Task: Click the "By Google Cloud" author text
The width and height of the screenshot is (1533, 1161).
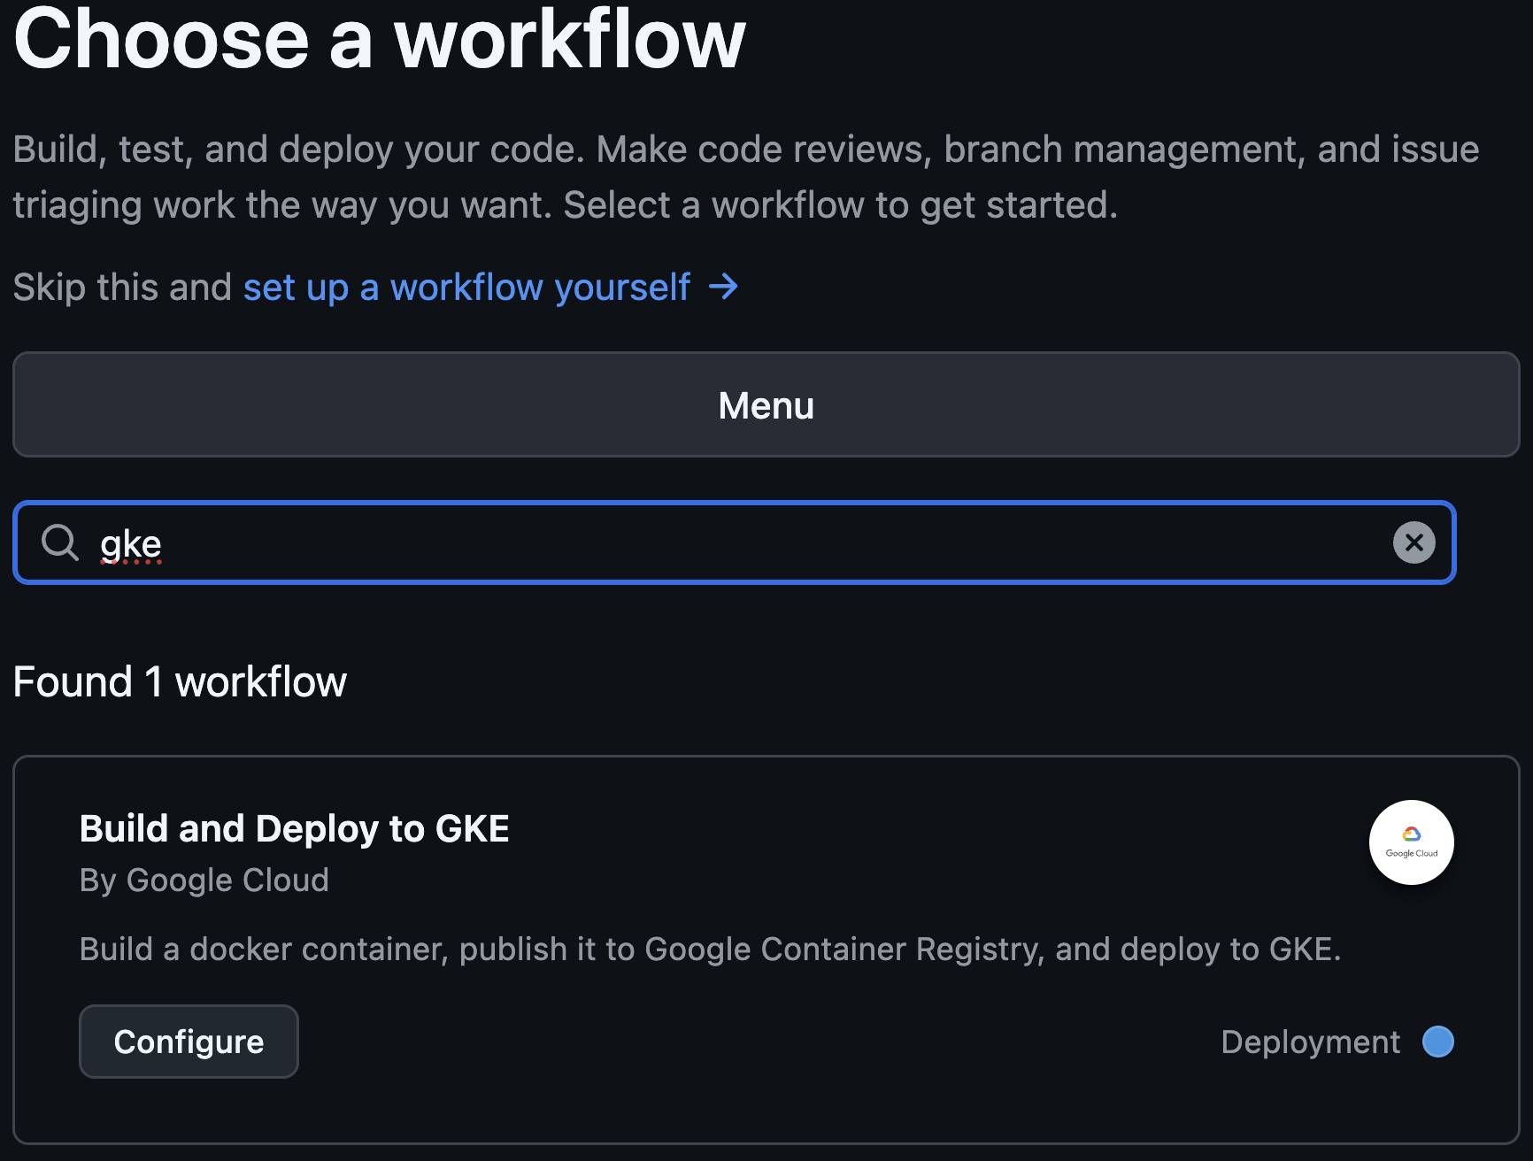Action: (204, 880)
